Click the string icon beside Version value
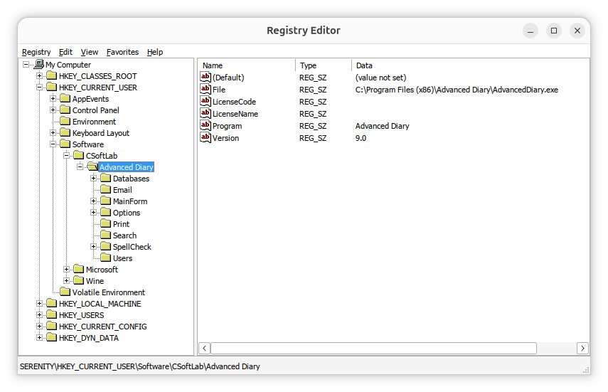Screen dimensions: 608x392 pos(206,137)
